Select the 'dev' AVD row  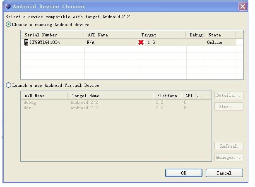click(116, 108)
